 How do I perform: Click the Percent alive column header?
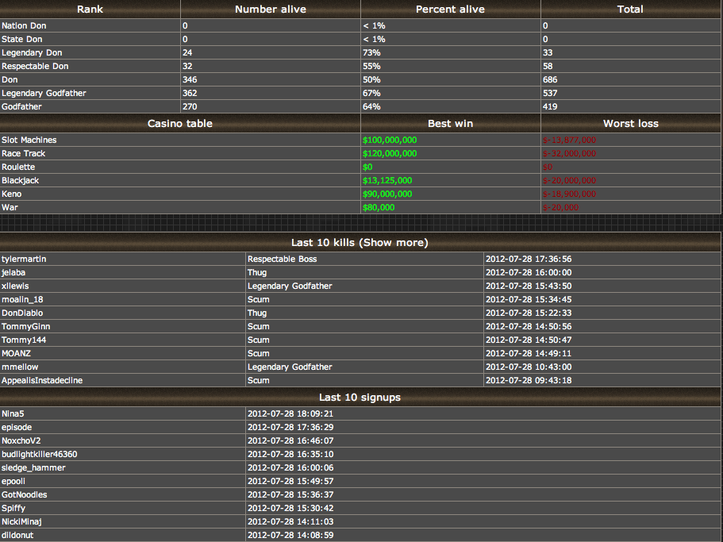coord(450,10)
